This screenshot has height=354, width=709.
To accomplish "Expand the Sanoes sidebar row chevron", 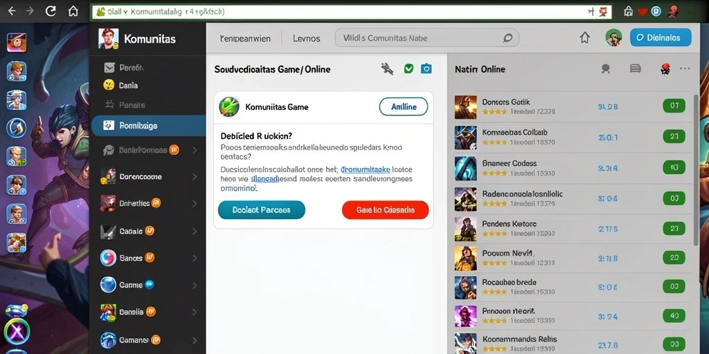I will pos(195,259).
